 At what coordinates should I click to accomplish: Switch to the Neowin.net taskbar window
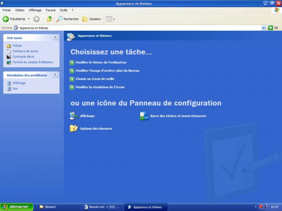click(x=102, y=207)
